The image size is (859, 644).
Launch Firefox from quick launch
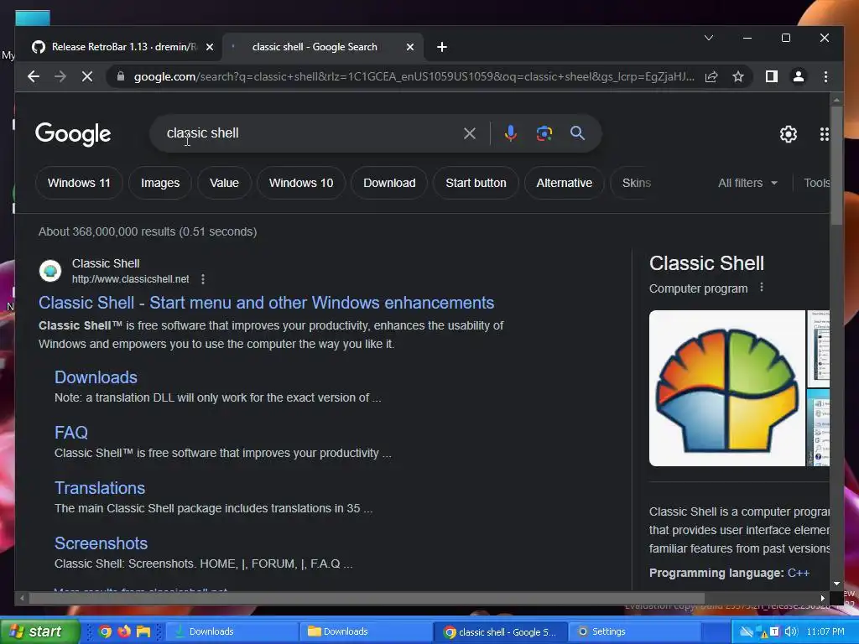pyautogui.click(x=124, y=631)
